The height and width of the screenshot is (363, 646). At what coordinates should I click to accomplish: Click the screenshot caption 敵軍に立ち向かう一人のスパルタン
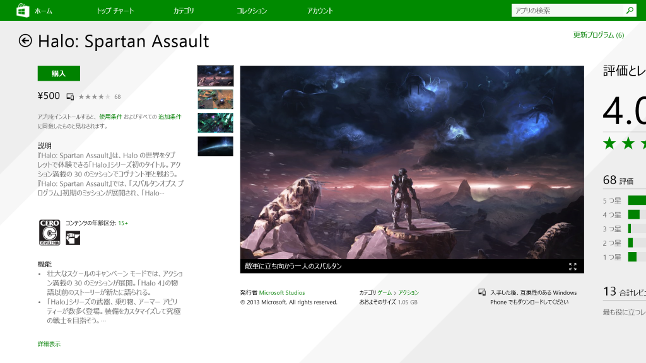pos(293,267)
